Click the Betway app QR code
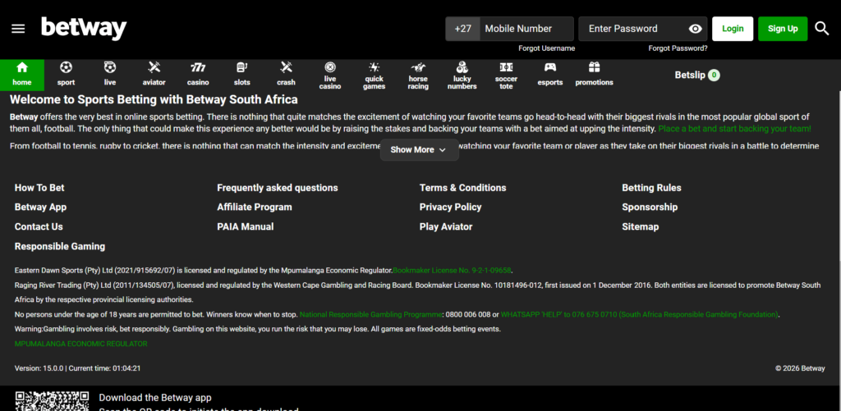Image resolution: width=841 pixels, height=411 pixels. 52,401
